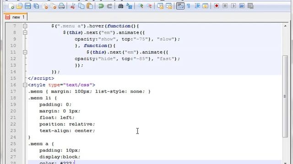Click 'list-style: none;' on line 17
Screen dimensions: 293x164
pyautogui.click(x=120, y=92)
